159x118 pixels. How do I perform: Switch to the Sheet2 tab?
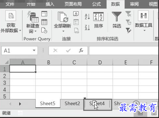[x=72, y=104]
